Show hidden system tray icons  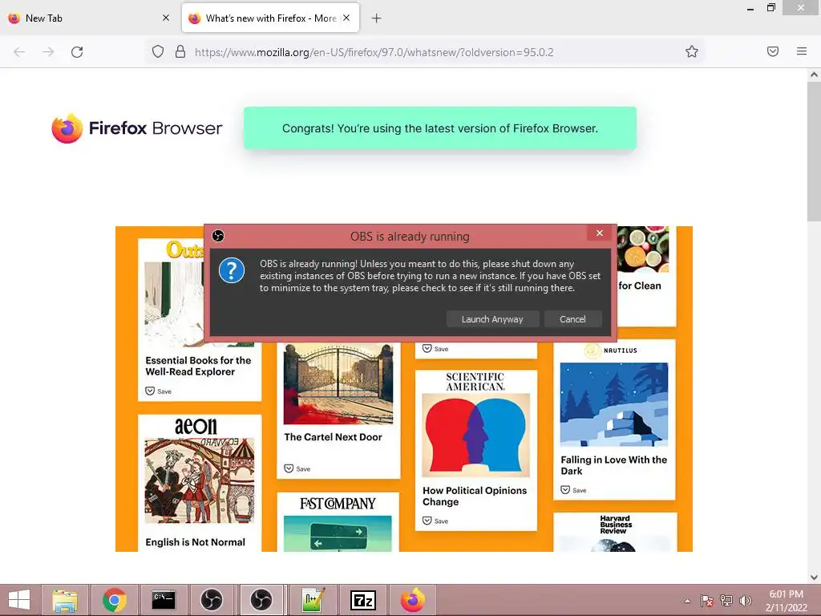pos(687,601)
